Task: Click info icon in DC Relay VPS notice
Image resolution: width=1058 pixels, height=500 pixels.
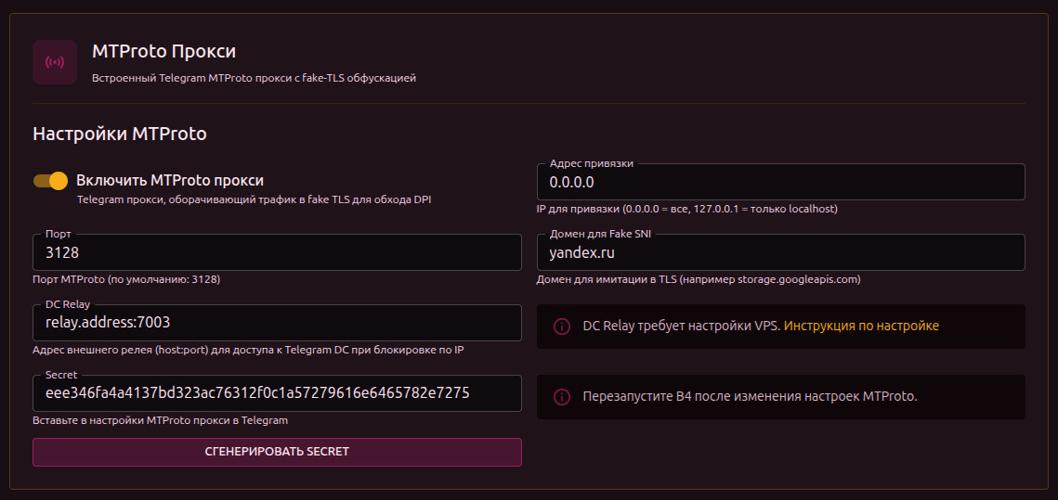Action: pos(561,327)
